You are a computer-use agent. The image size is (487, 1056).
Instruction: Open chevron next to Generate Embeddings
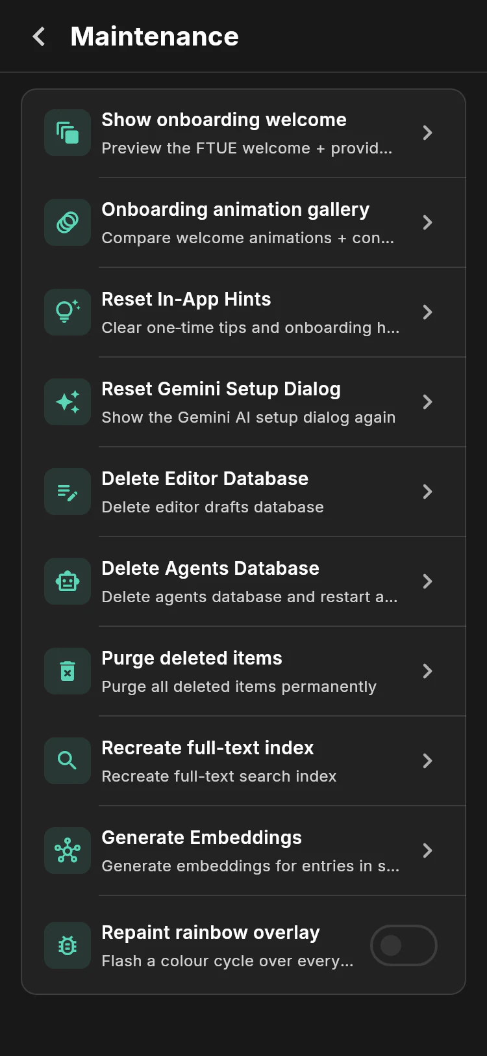pos(427,851)
